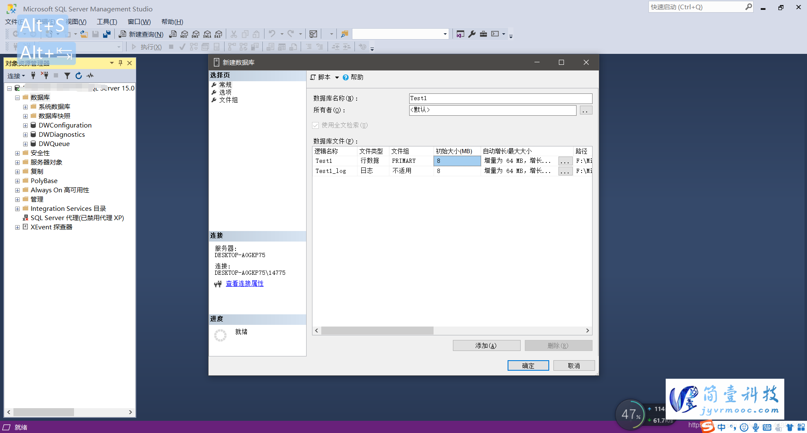Open the Toolbox briefcase icon
Viewport: 807px width, 433px height.
pos(483,34)
